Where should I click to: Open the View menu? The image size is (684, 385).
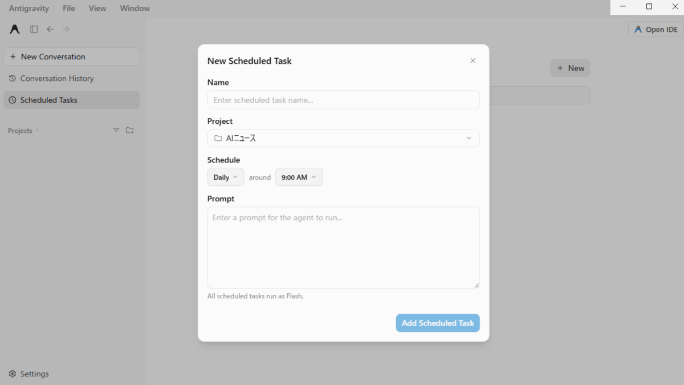pos(97,8)
